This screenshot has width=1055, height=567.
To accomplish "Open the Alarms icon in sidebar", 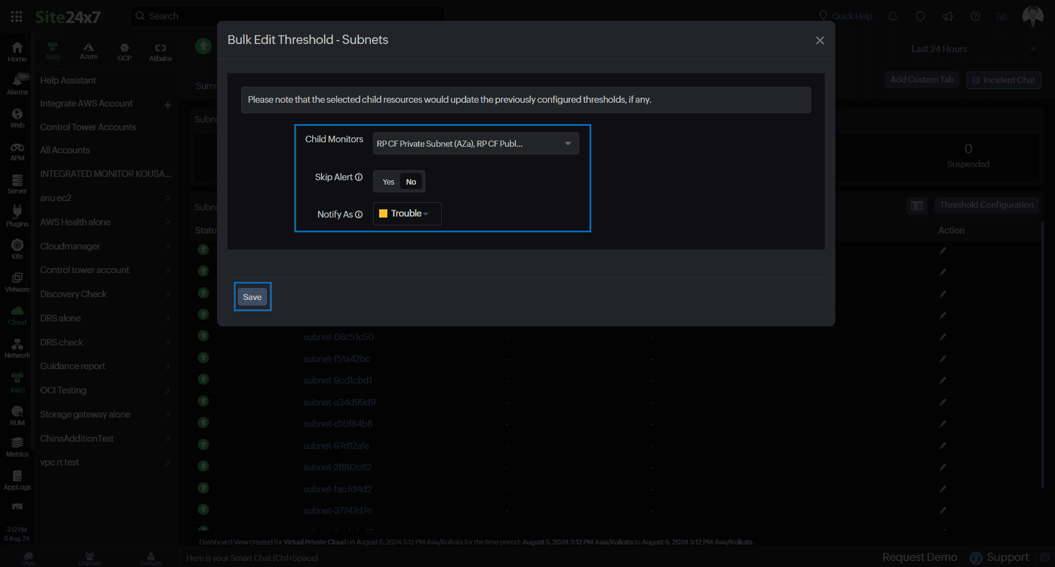I will (x=17, y=85).
